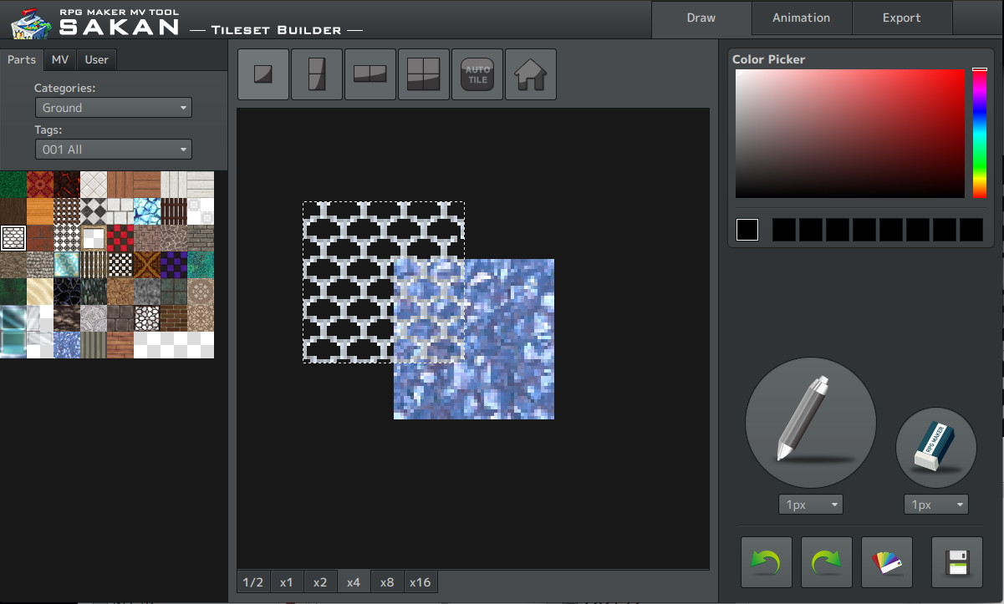Select the Eraser tool
This screenshot has width=1004, height=604.
(935, 447)
